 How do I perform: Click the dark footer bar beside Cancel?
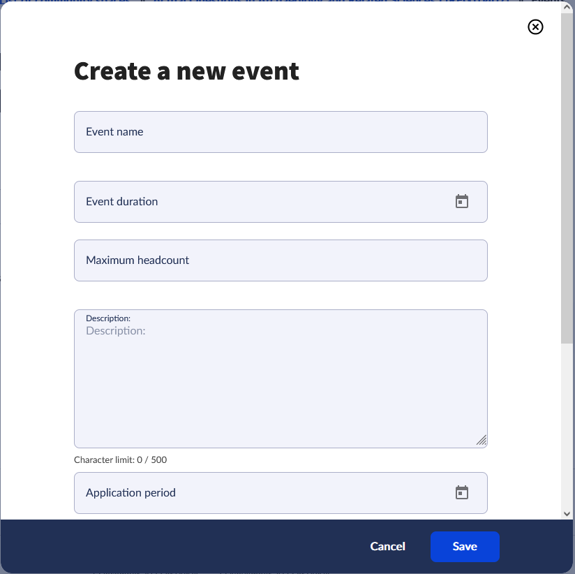coord(184,547)
